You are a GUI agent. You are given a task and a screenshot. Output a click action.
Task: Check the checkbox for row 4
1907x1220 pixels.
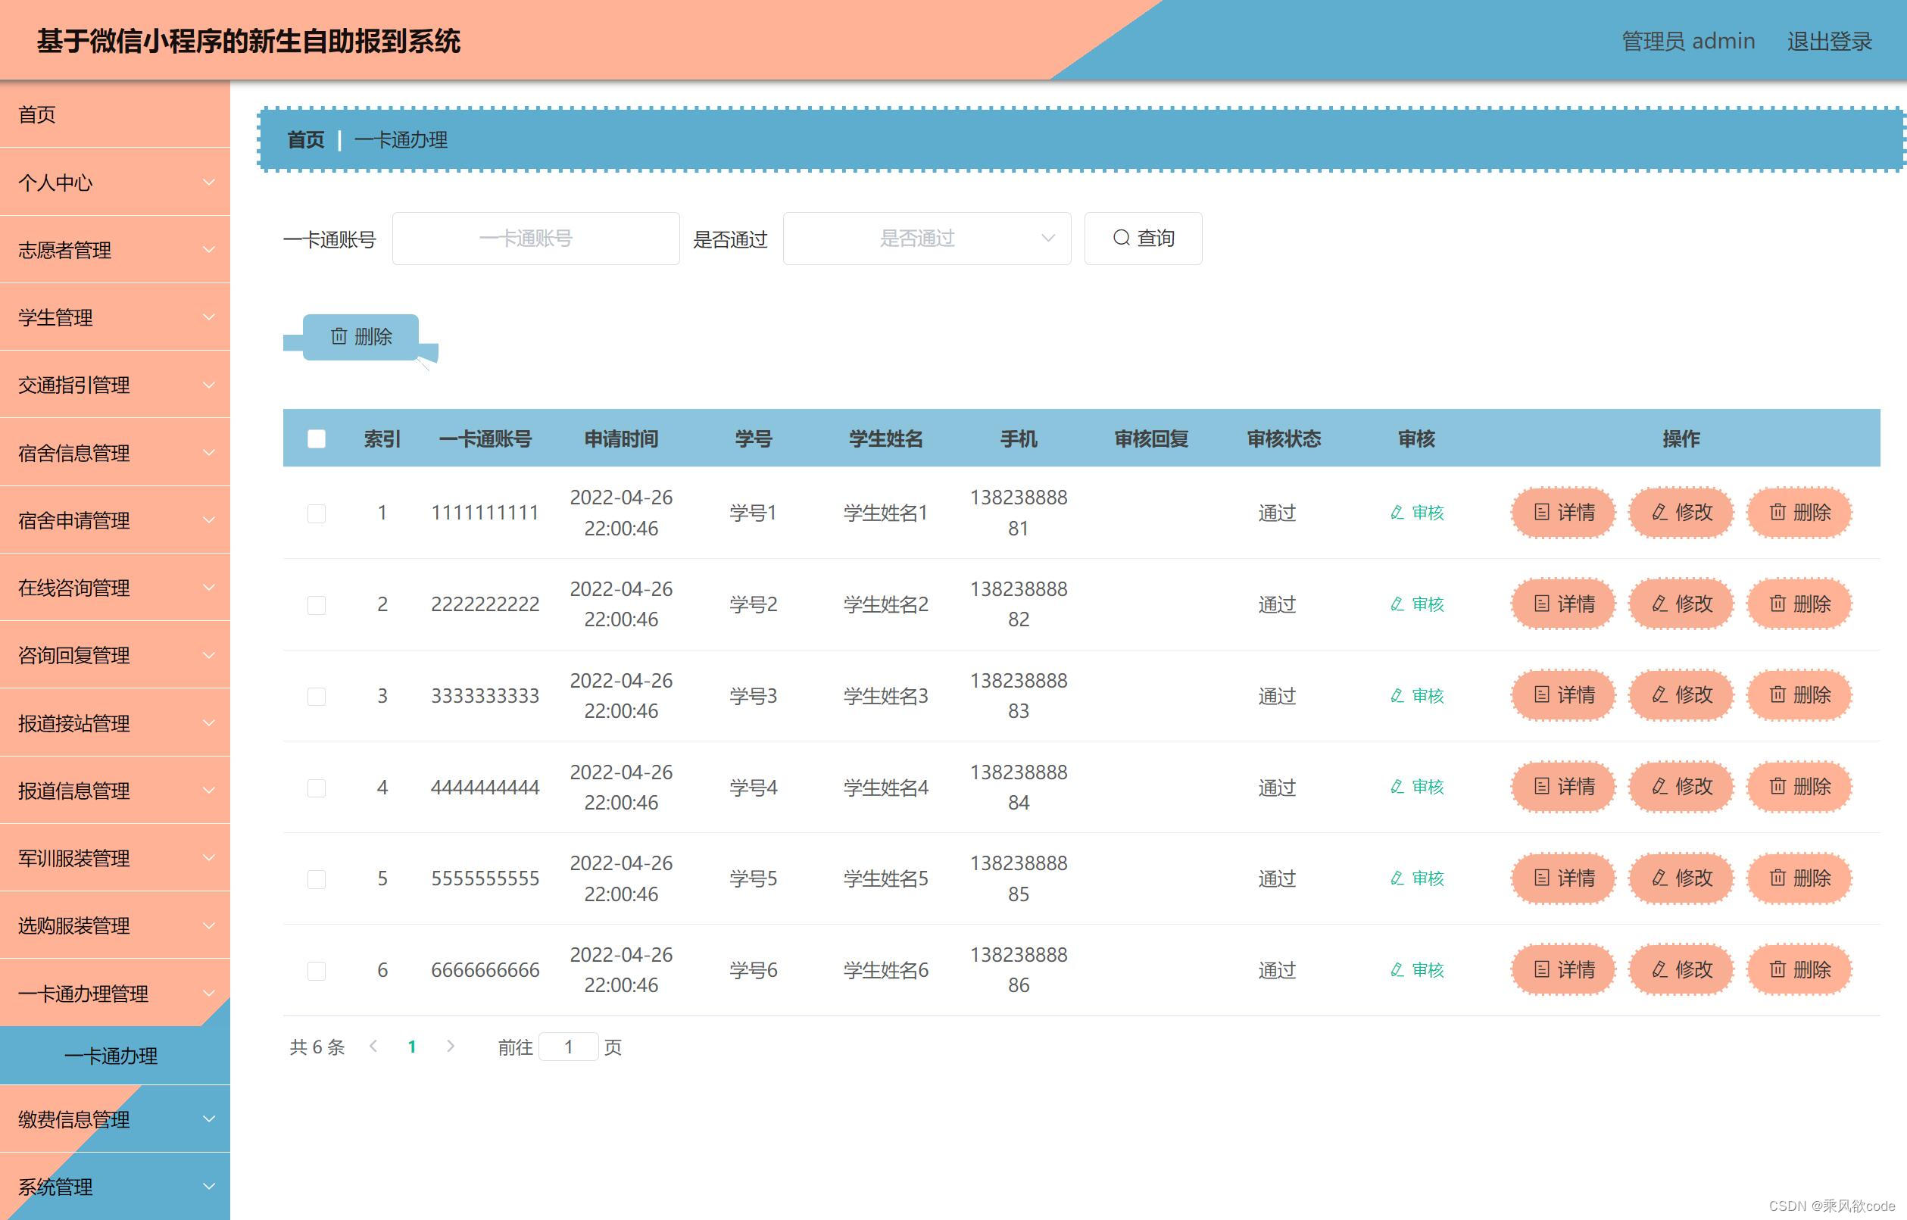pos(316,788)
